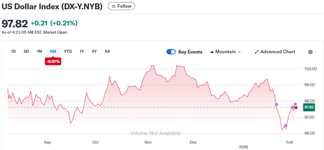
Task: Click the expand arrows icon beside Advanced Chart
Action: pos(257,52)
